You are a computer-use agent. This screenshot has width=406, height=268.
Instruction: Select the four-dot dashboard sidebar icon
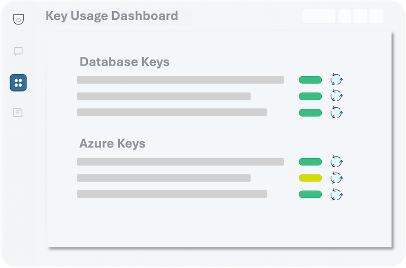tap(18, 83)
